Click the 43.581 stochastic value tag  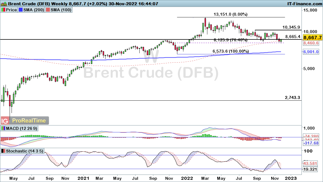[x=310, y=163]
